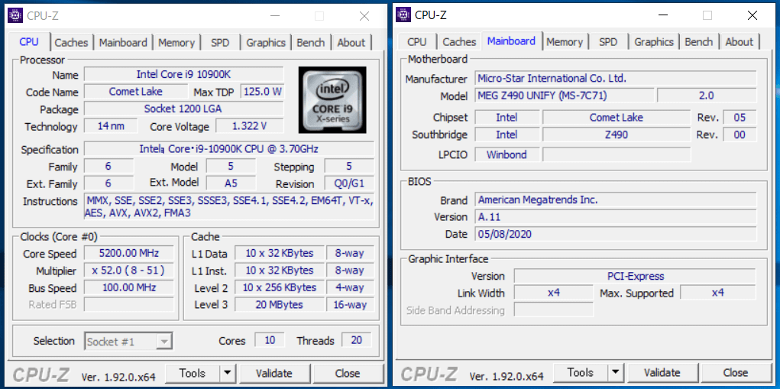Switch to Memory tab in left window
The image size is (780, 389).
176,42
